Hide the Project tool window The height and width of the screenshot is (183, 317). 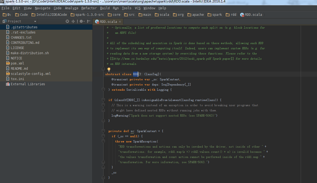(x=89, y=21)
